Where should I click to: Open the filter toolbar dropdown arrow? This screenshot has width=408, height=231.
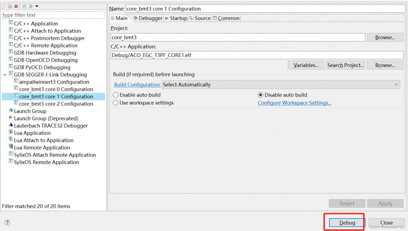(x=37, y=6)
